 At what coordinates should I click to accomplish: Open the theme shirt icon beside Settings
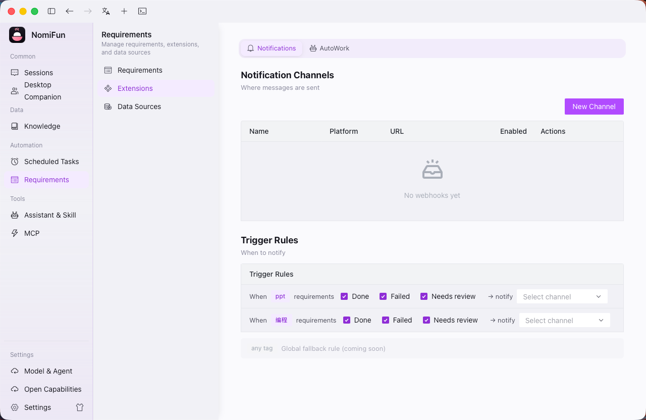(x=80, y=407)
